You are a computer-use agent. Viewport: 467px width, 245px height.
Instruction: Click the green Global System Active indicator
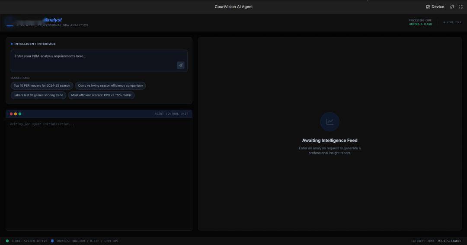[7, 241]
